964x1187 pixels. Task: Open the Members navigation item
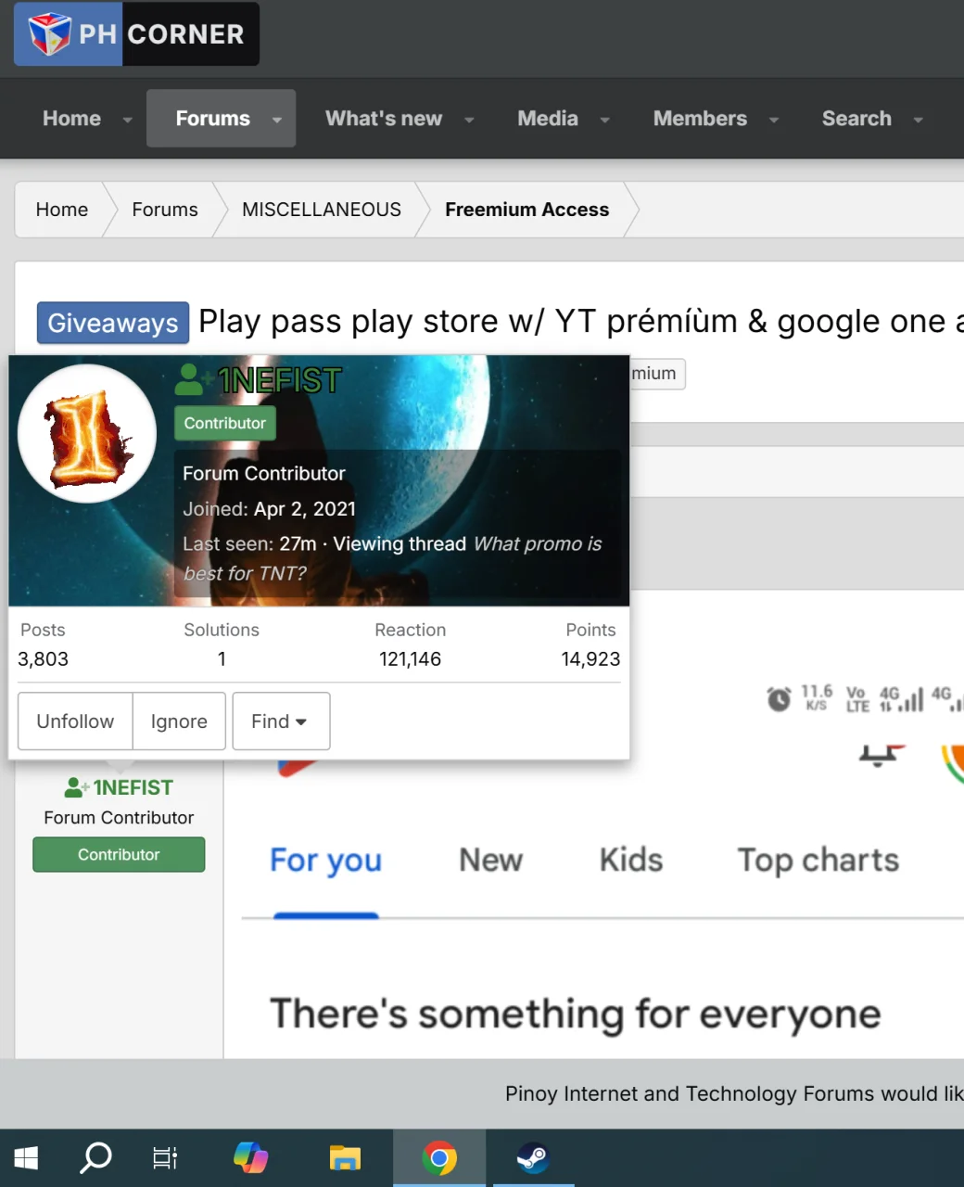(700, 119)
